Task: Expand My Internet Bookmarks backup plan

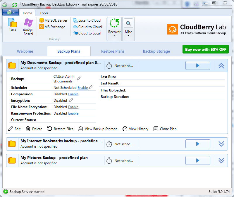Action: tap(221, 144)
